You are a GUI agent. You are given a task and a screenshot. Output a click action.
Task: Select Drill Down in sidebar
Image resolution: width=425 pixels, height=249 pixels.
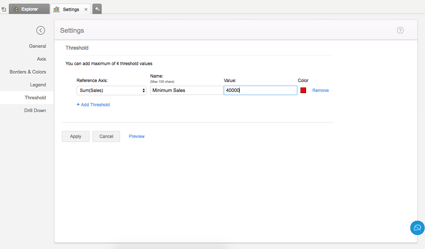point(35,111)
